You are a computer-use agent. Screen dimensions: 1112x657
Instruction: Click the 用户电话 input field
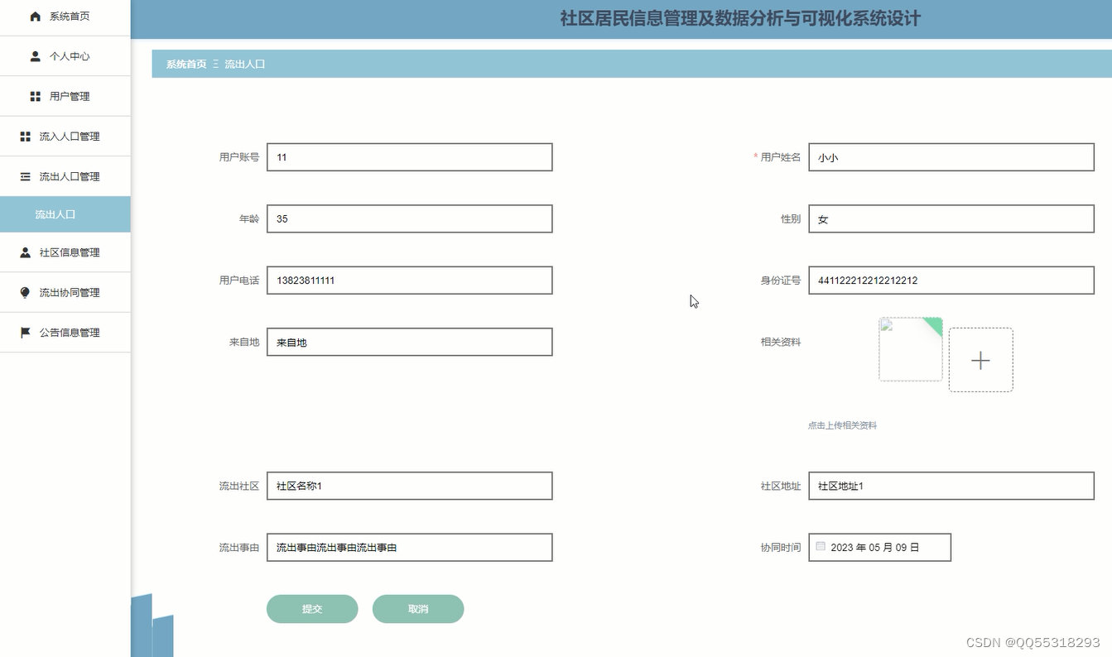(x=410, y=281)
